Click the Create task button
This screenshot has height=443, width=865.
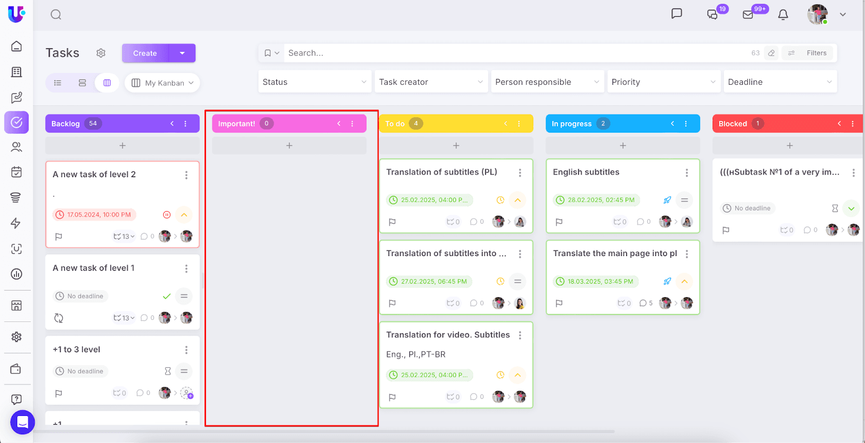pos(145,53)
